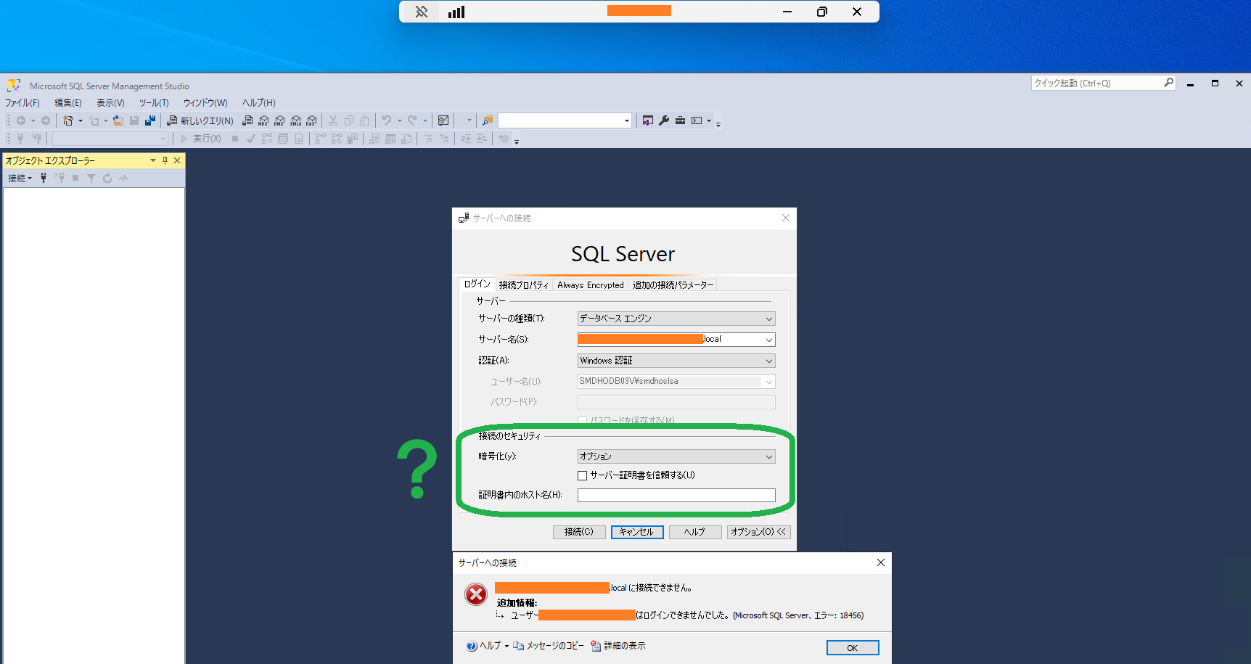Open a Database Engine Query from toolbar icon

[247, 120]
